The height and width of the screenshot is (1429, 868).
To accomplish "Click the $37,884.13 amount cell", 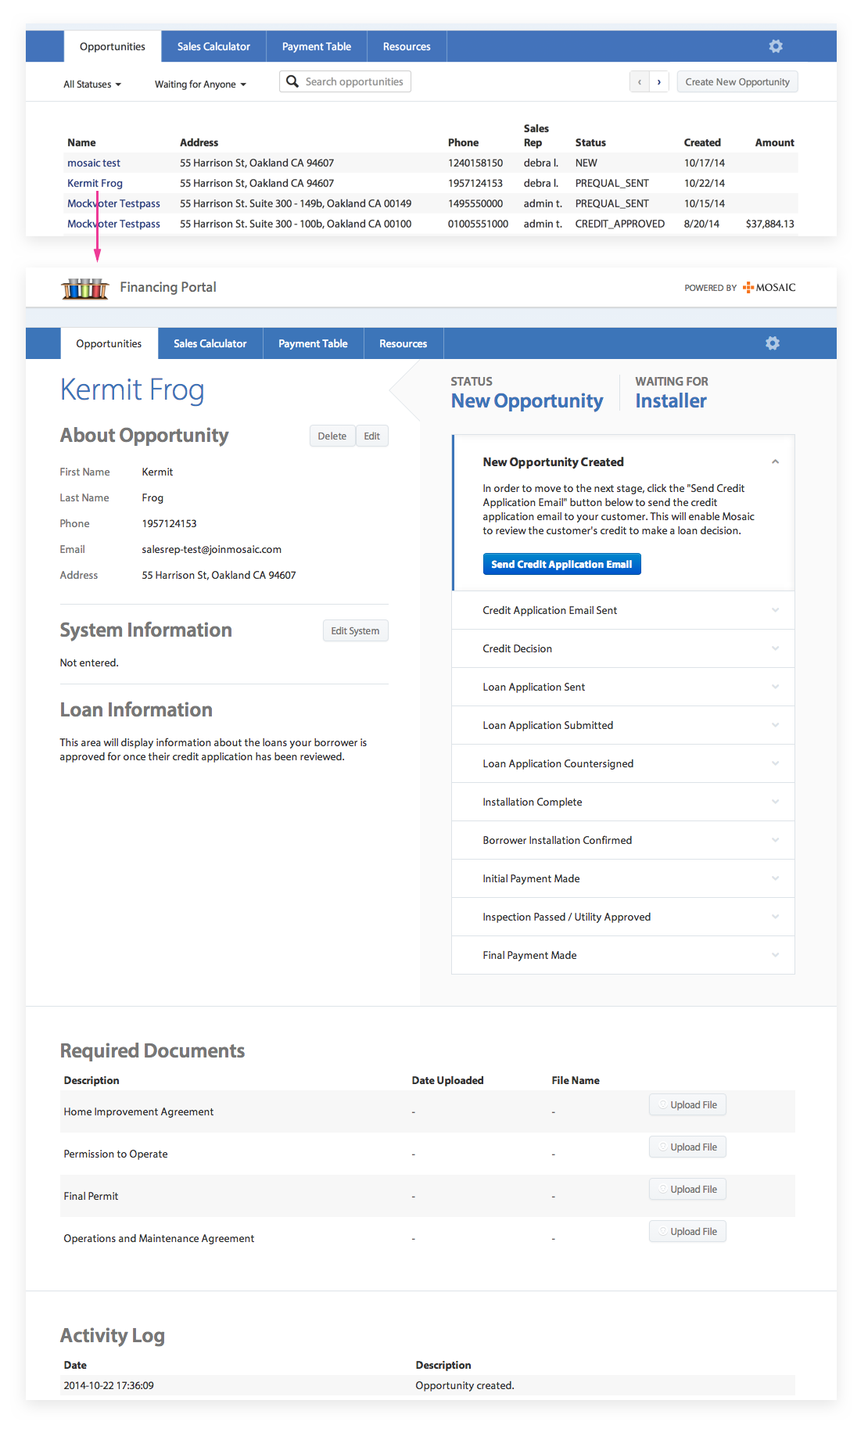I will click(769, 224).
